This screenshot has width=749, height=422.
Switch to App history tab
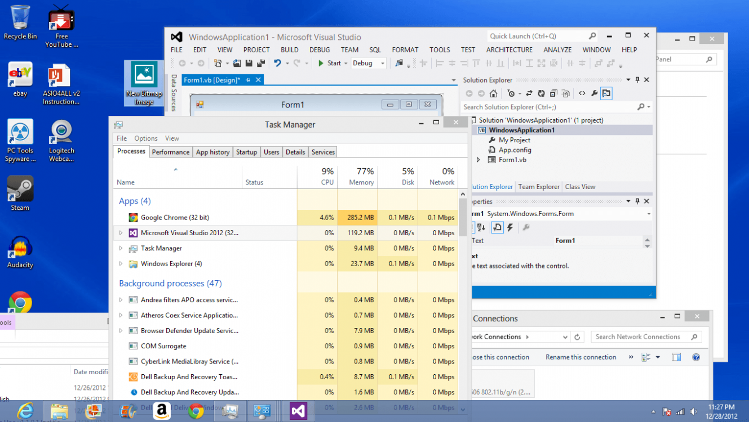(x=212, y=152)
